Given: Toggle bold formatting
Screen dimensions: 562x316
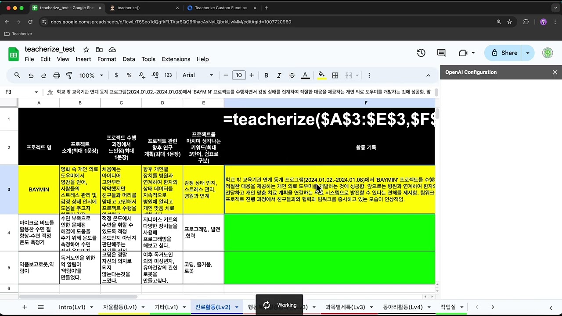Looking at the screenshot, I should pos(266,75).
